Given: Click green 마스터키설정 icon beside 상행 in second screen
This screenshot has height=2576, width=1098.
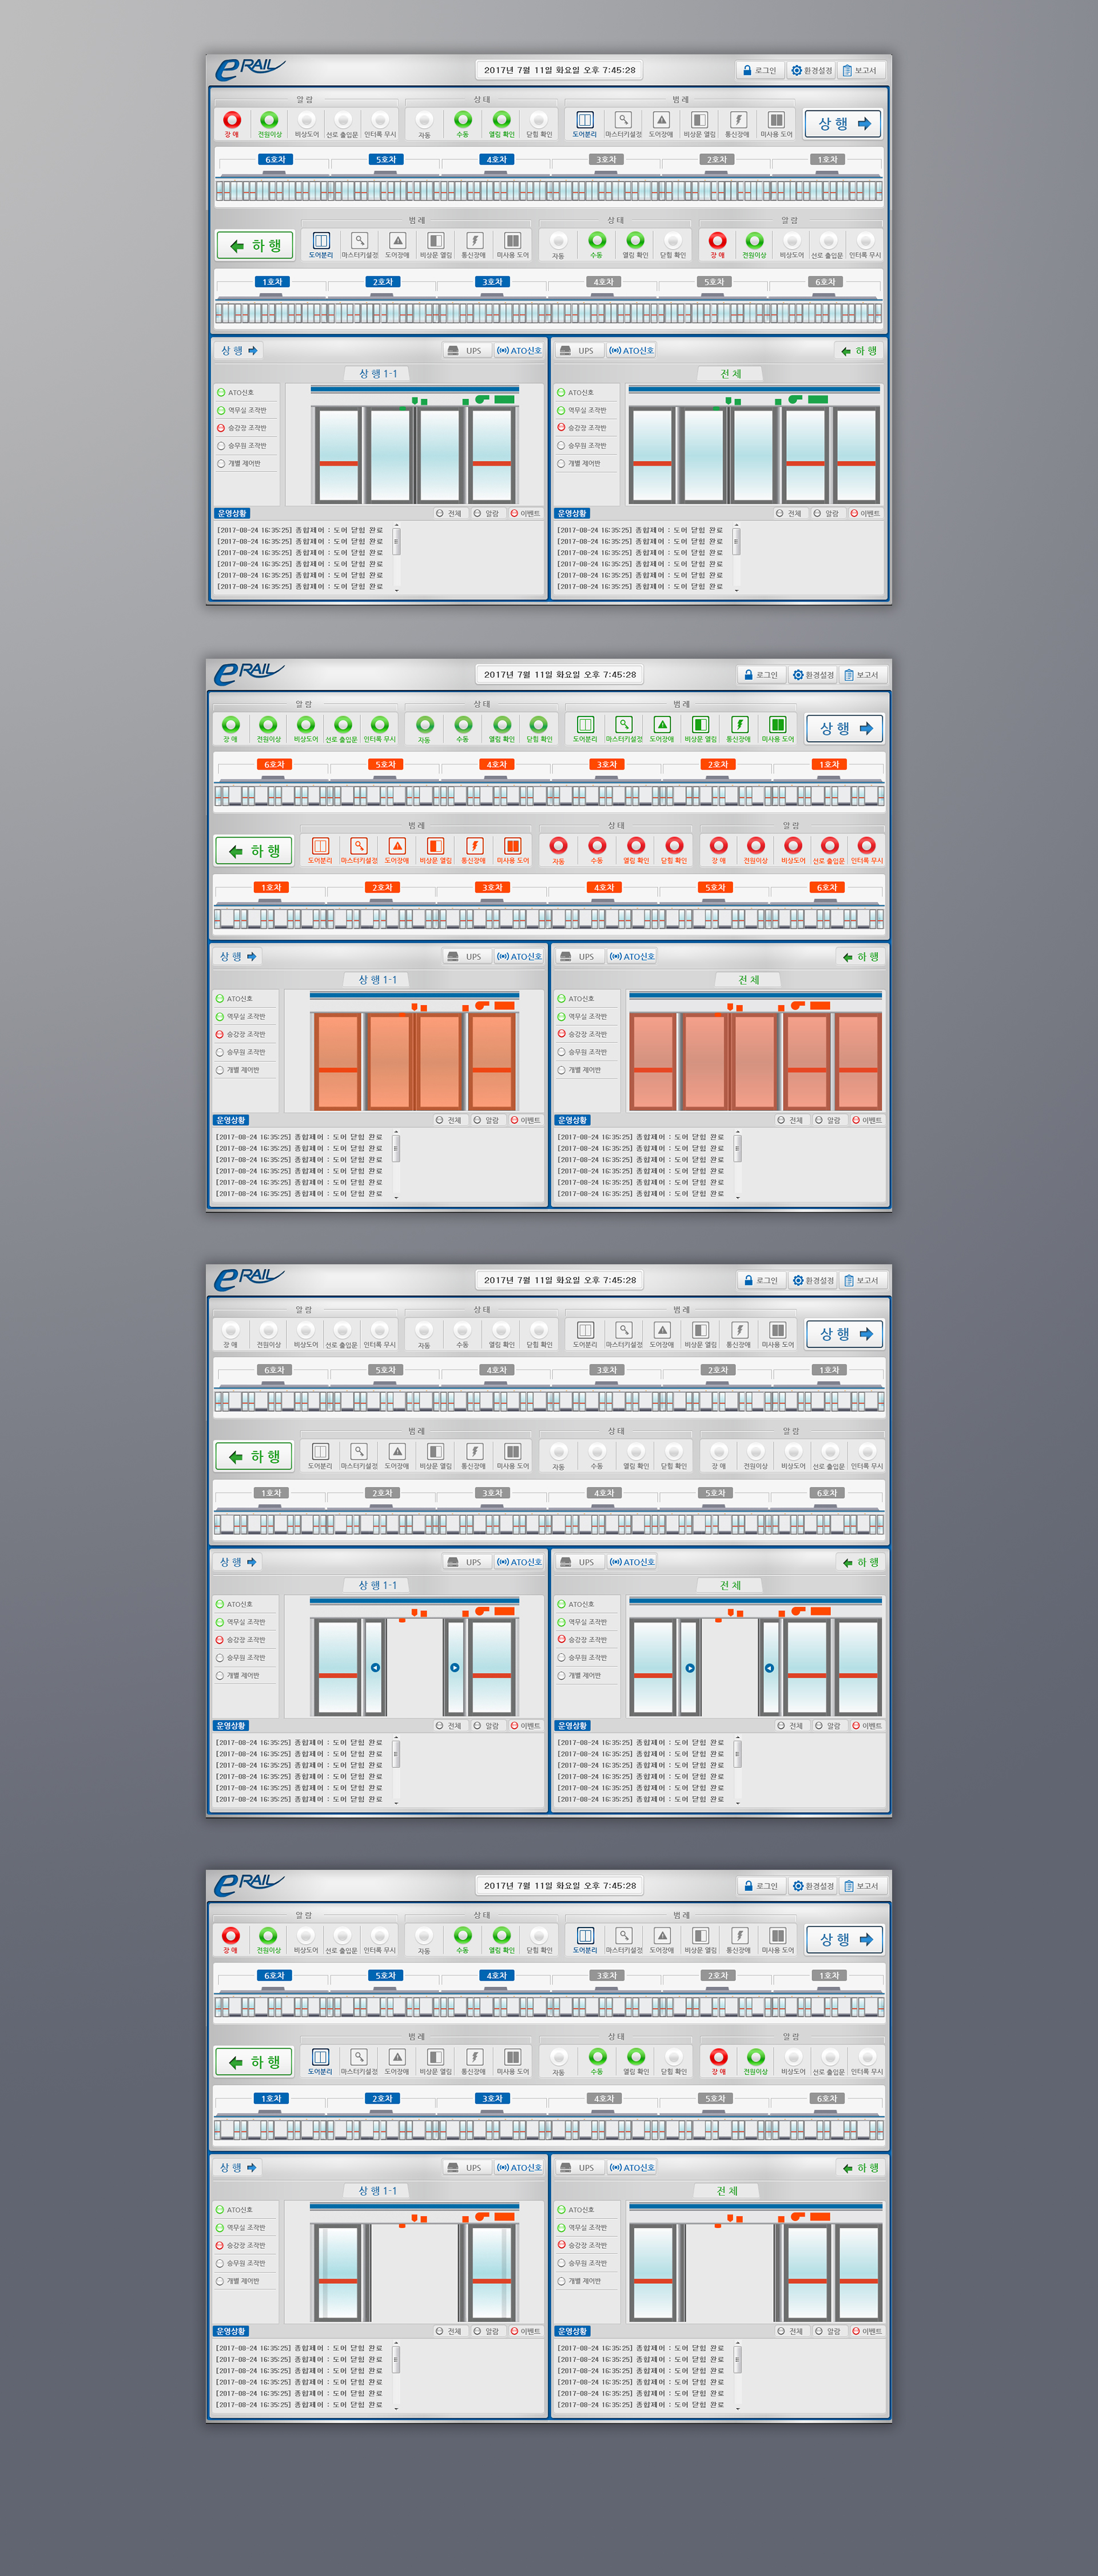Looking at the screenshot, I should click(623, 725).
